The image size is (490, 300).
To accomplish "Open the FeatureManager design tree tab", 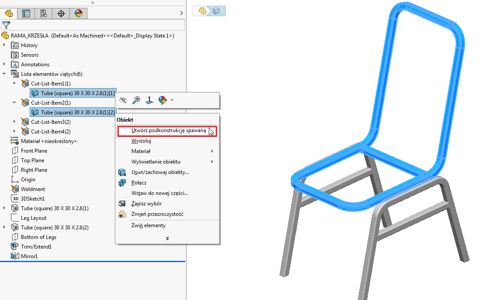I will point(9,14).
